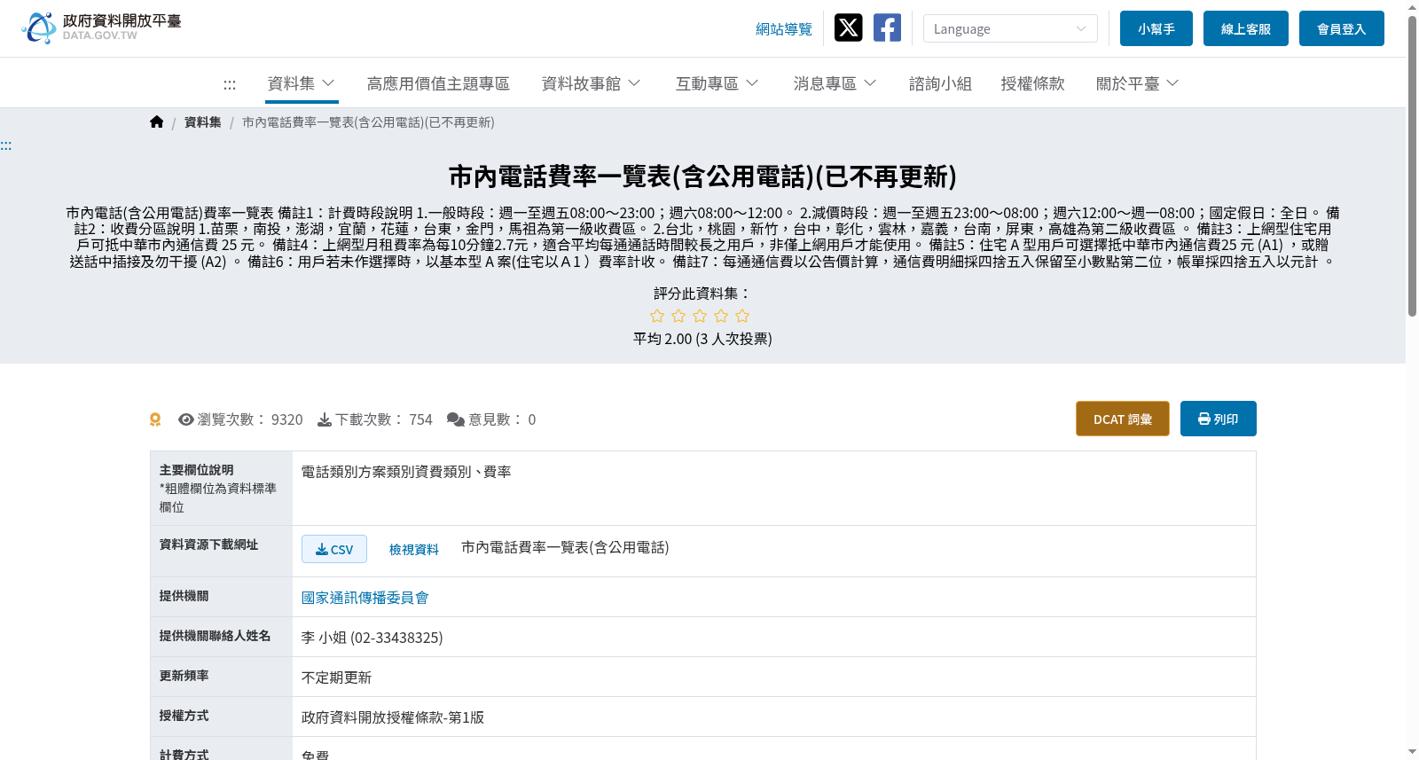Open the X (Twitter) social icon
The width and height of the screenshot is (1419, 760).
click(848, 27)
